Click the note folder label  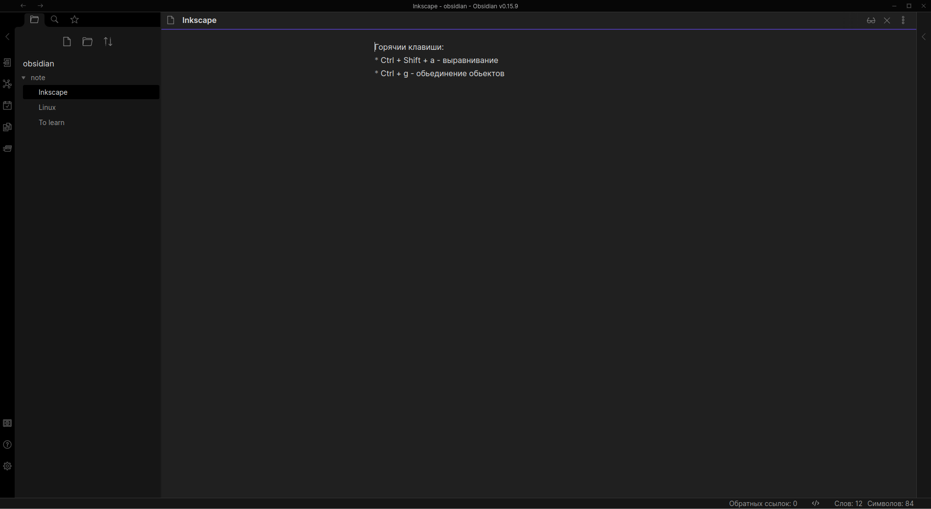click(38, 78)
